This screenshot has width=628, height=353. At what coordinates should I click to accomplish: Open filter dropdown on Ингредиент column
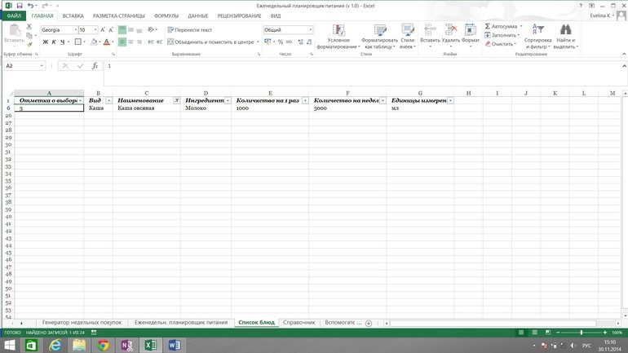pos(228,100)
